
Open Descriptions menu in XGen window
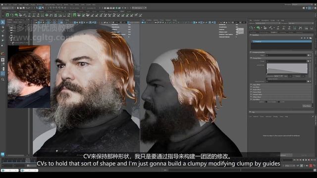pos(265,20)
